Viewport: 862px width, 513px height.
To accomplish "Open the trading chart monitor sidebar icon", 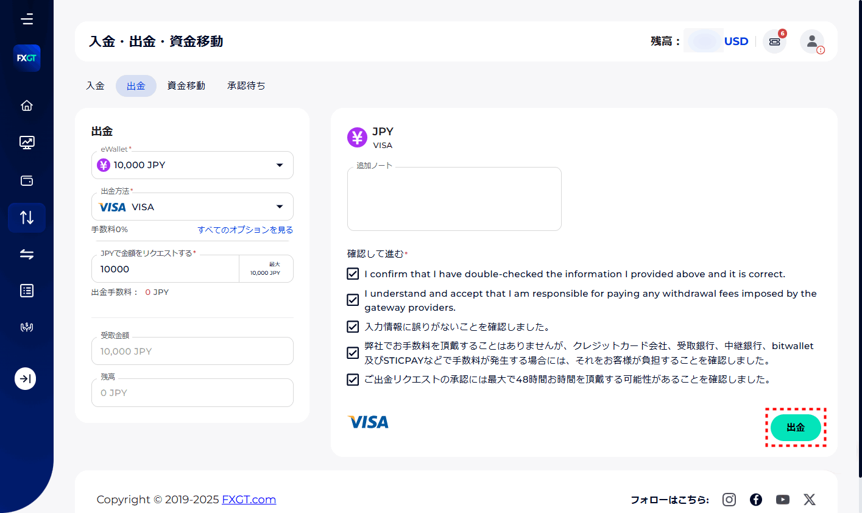I will point(27,143).
